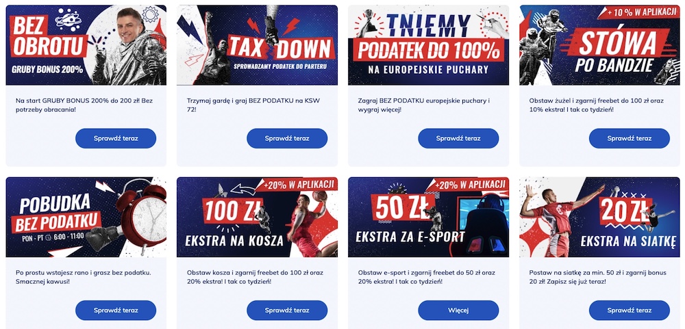Open the Tax Down KSW banner
Screen dimensions: 685x329
(x=258, y=45)
